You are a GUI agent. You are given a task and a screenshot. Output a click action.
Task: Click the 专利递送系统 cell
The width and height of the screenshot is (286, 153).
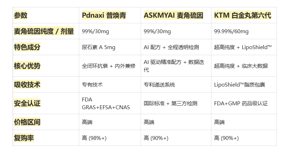(159, 84)
